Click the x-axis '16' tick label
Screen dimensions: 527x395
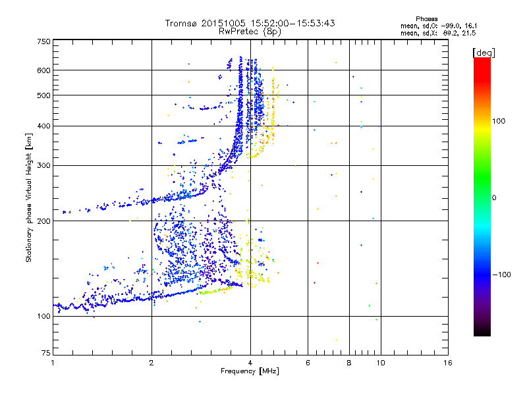[448, 363]
